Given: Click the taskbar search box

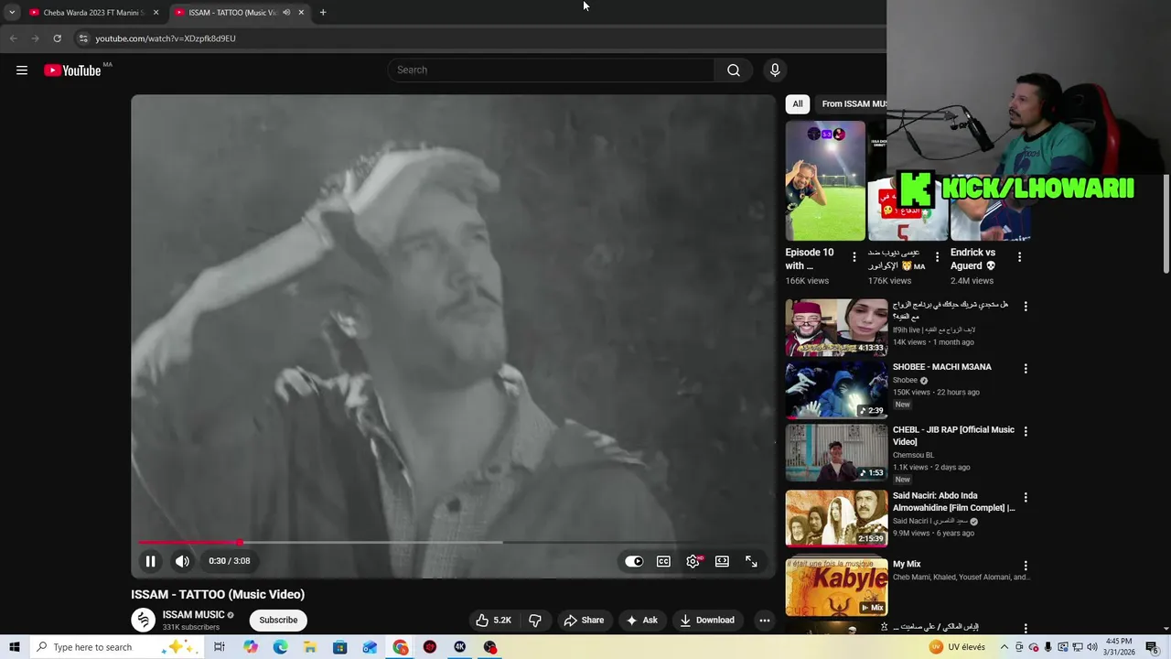Looking at the screenshot, I should (x=117, y=647).
